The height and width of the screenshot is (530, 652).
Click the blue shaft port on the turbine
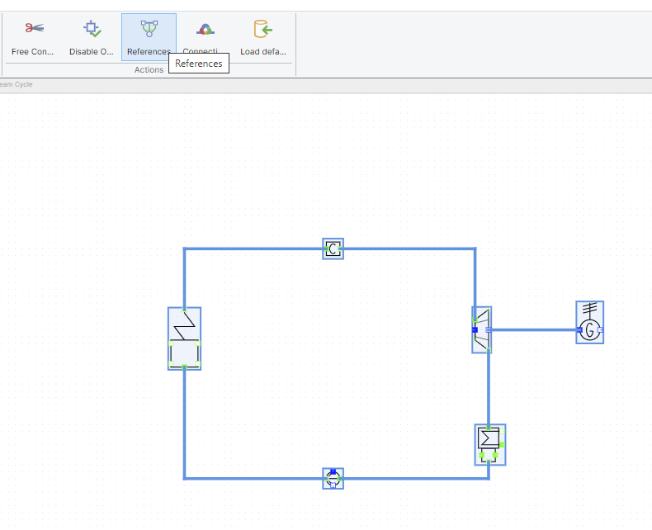pos(475,329)
